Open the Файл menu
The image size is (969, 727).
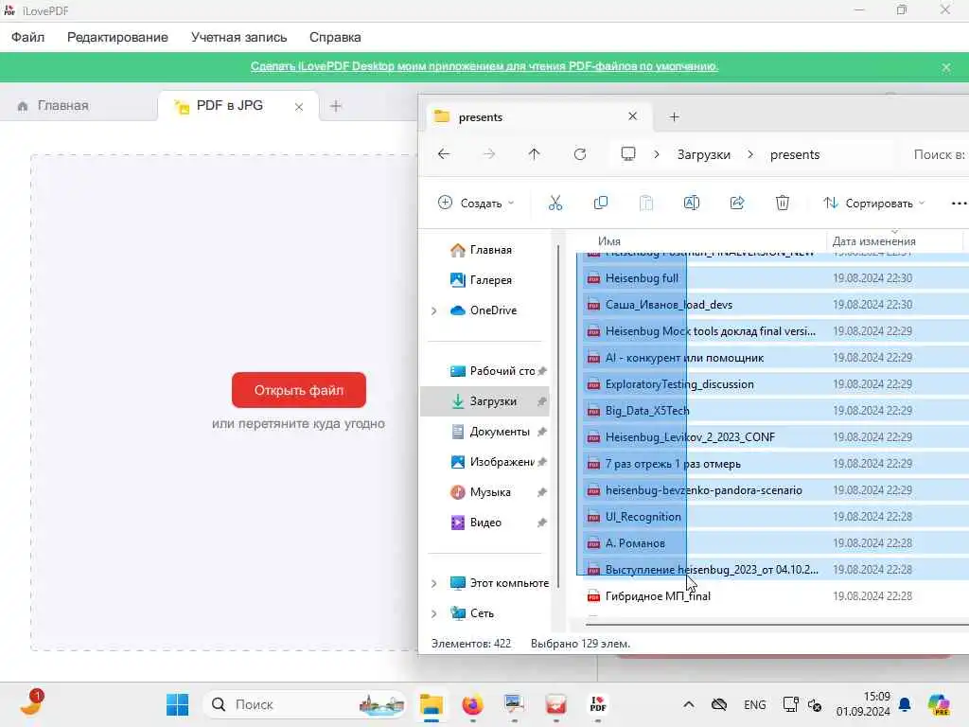pos(27,37)
